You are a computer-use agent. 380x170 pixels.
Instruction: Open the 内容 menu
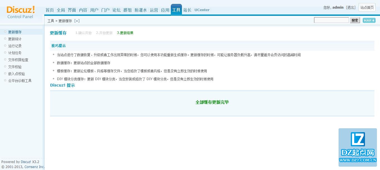(83, 10)
